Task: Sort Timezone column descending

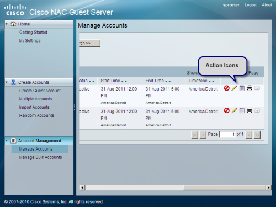Action: [x=213, y=81]
